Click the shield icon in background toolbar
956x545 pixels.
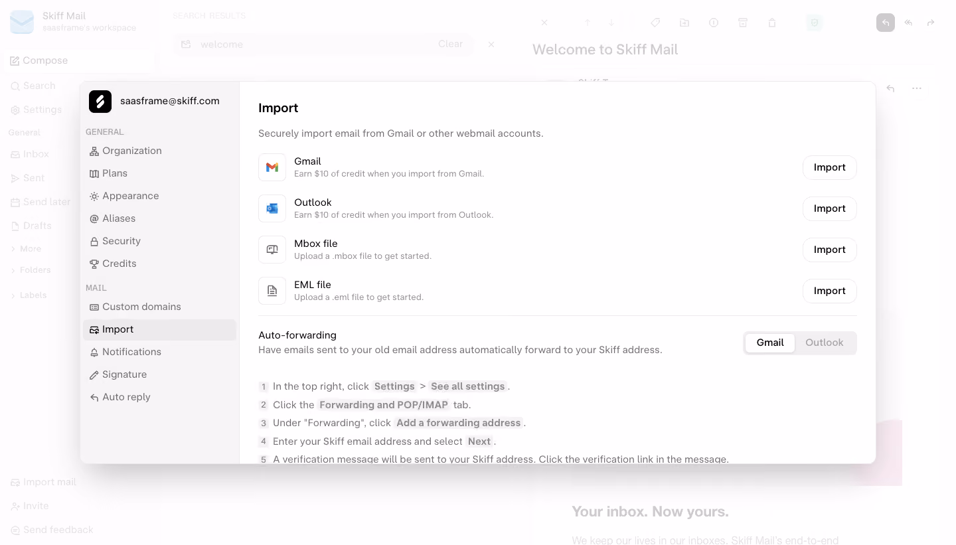pos(815,23)
